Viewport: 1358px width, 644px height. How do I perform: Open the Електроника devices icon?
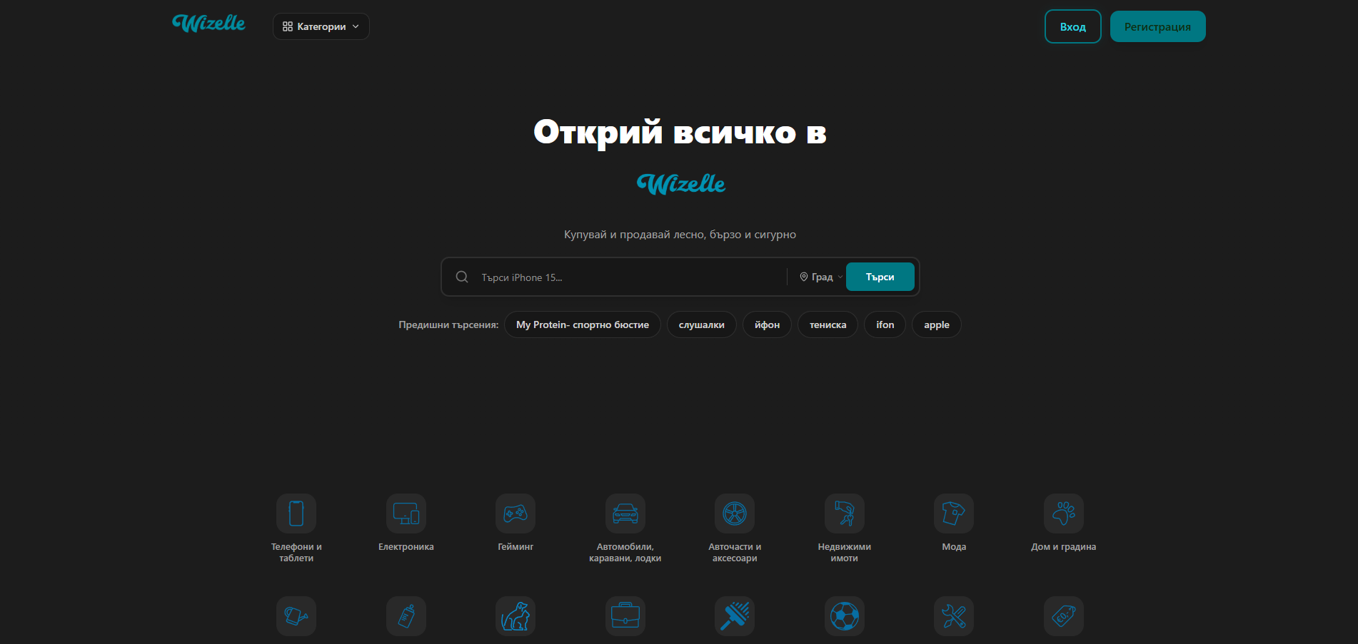coord(406,513)
